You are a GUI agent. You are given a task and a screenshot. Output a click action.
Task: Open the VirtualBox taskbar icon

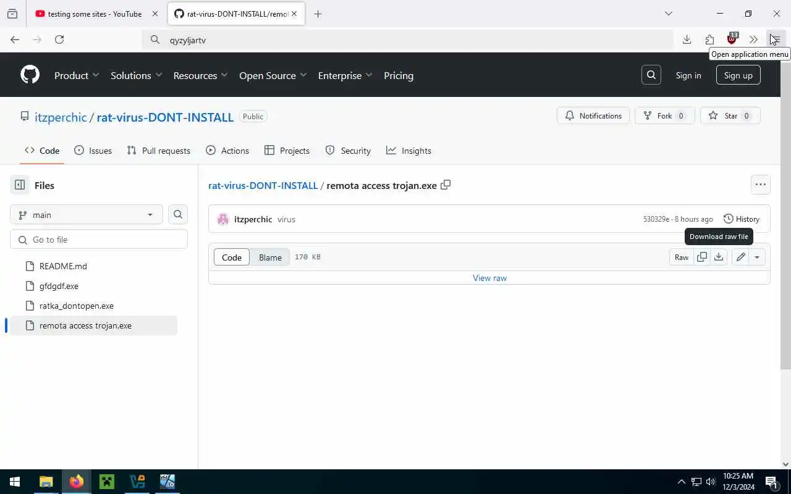137,482
